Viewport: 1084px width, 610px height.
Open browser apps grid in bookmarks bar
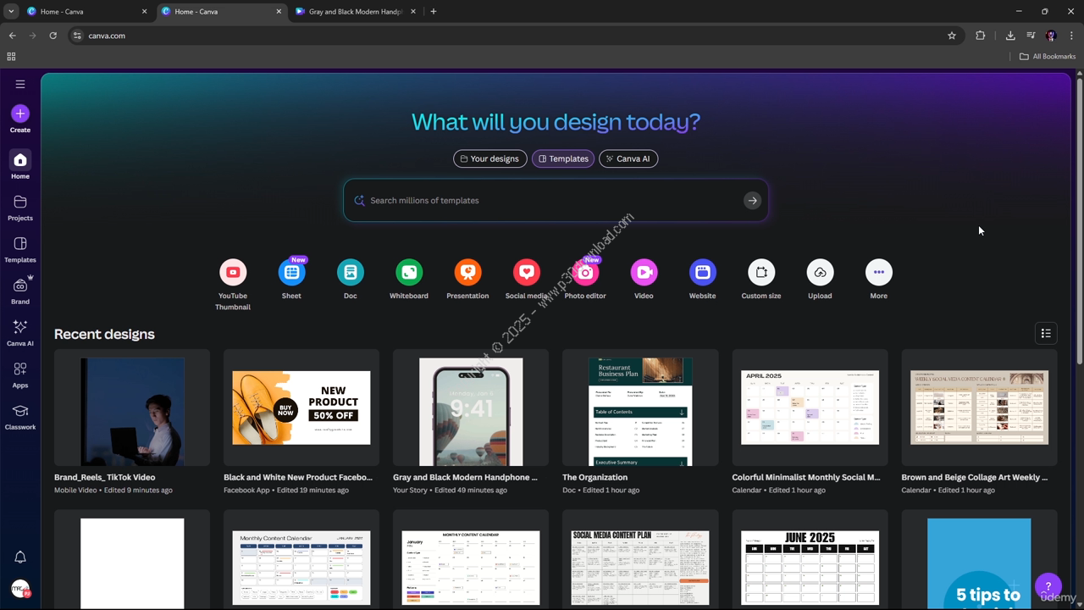[x=11, y=56]
